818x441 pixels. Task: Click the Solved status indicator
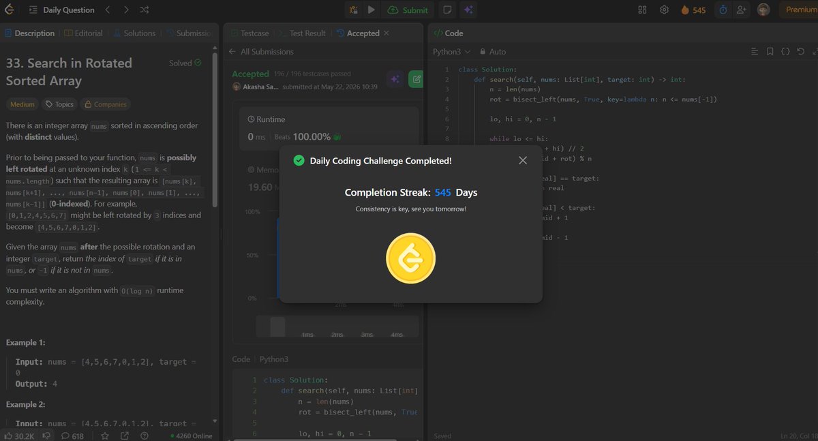(185, 63)
